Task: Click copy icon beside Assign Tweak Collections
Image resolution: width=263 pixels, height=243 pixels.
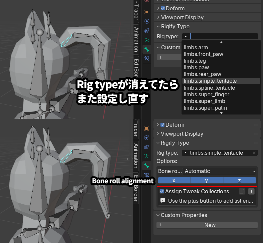Action: (x=242, y=191)
